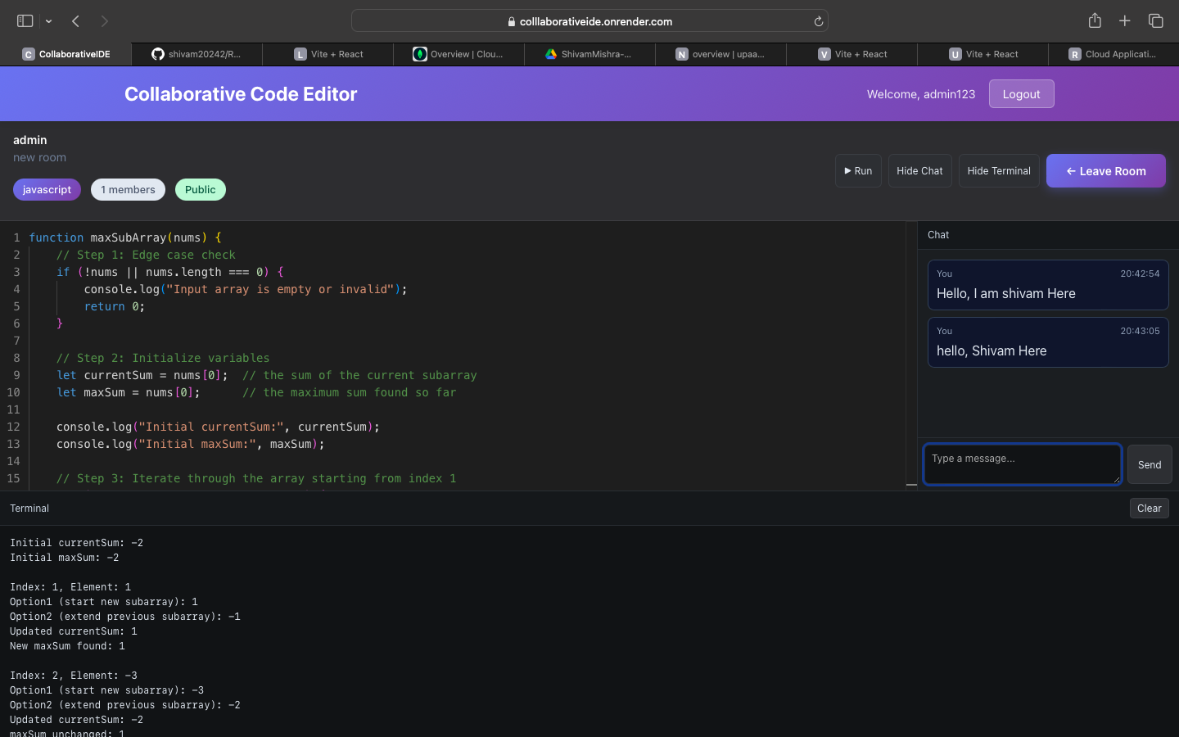
Task: Toggle chat panel with Hide Chat
Action: (x=919, y=171)
